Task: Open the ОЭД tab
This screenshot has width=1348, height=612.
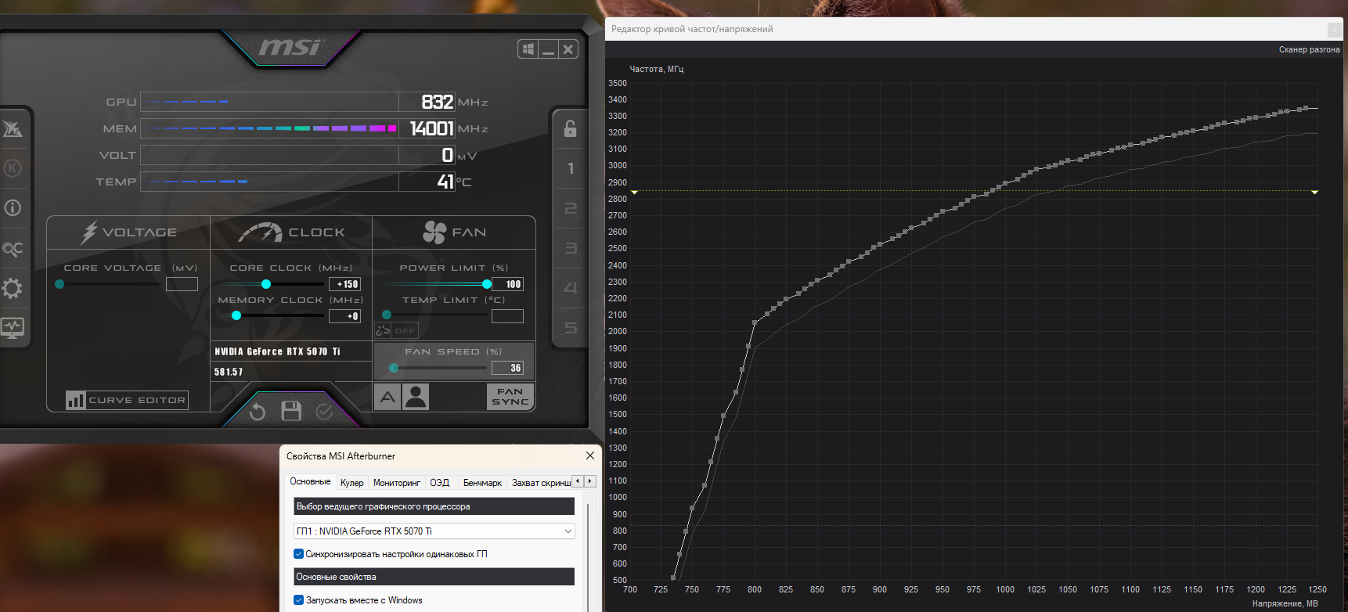Action: tap(440, 483)
